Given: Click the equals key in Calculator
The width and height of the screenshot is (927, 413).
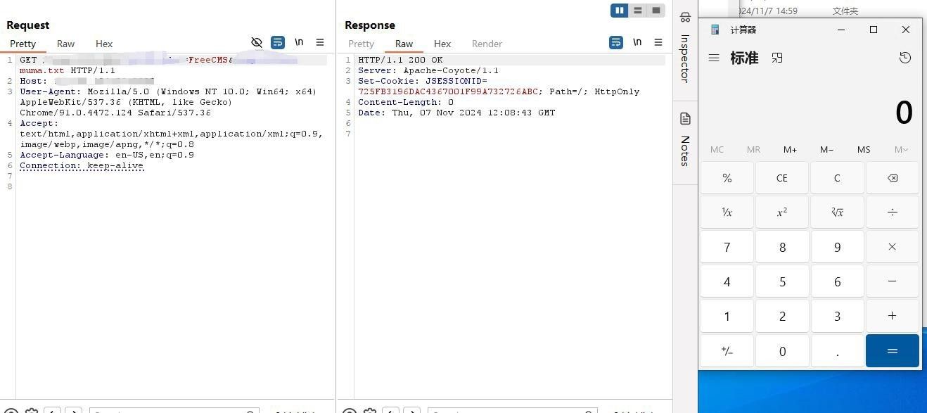Looking at the screenshot, I should coord(893,350).
